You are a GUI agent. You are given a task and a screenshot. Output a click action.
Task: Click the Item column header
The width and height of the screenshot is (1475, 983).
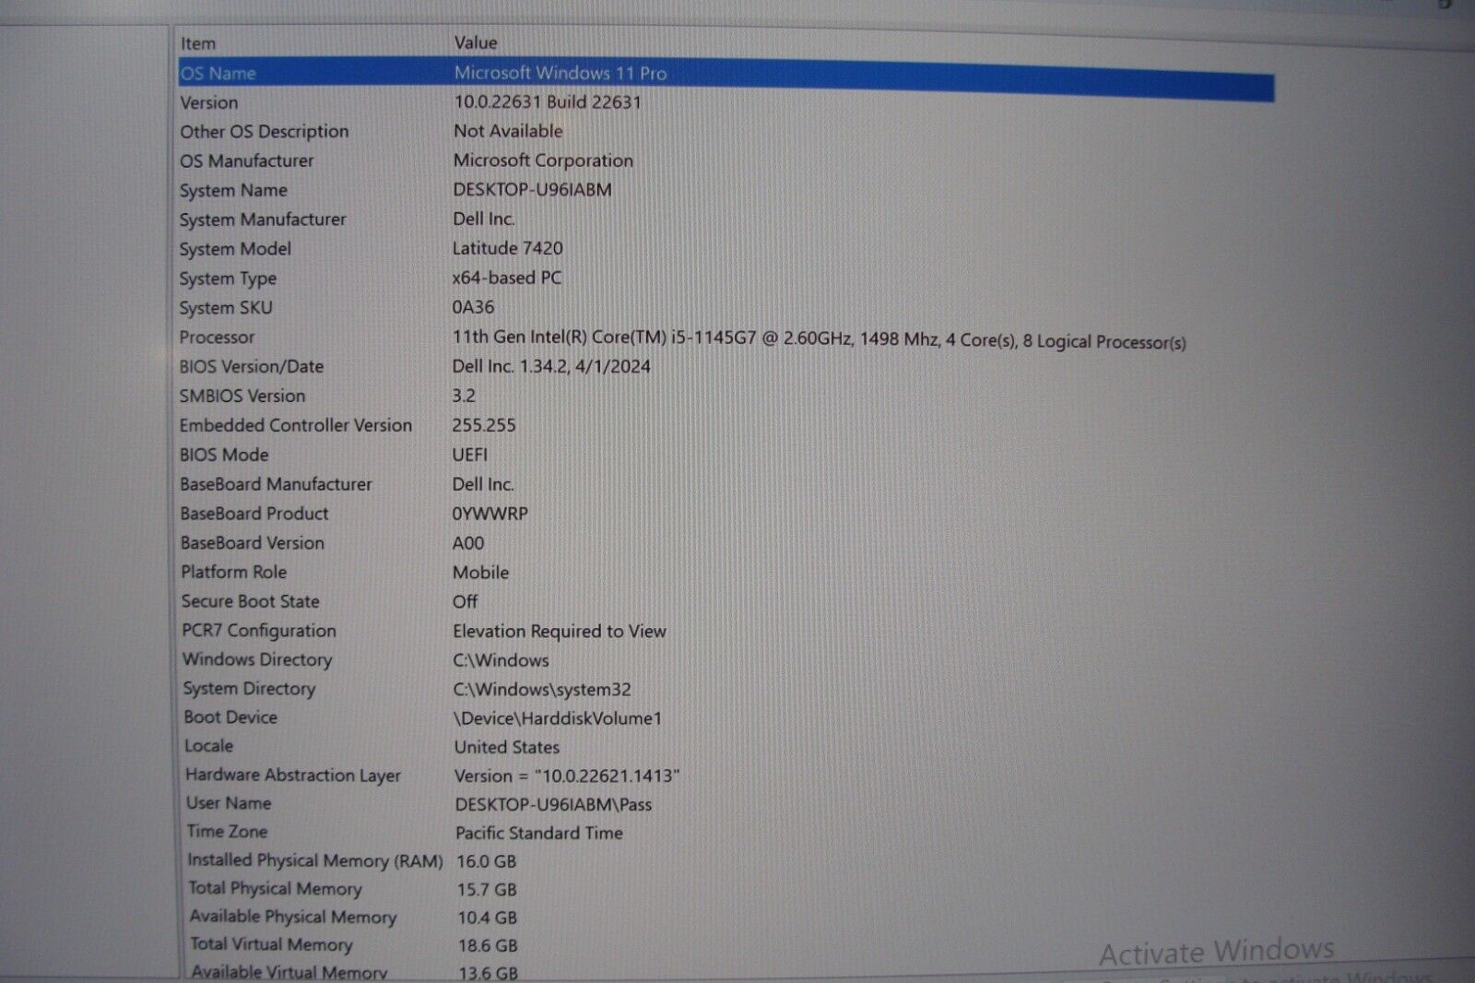[x=198, y=43]
